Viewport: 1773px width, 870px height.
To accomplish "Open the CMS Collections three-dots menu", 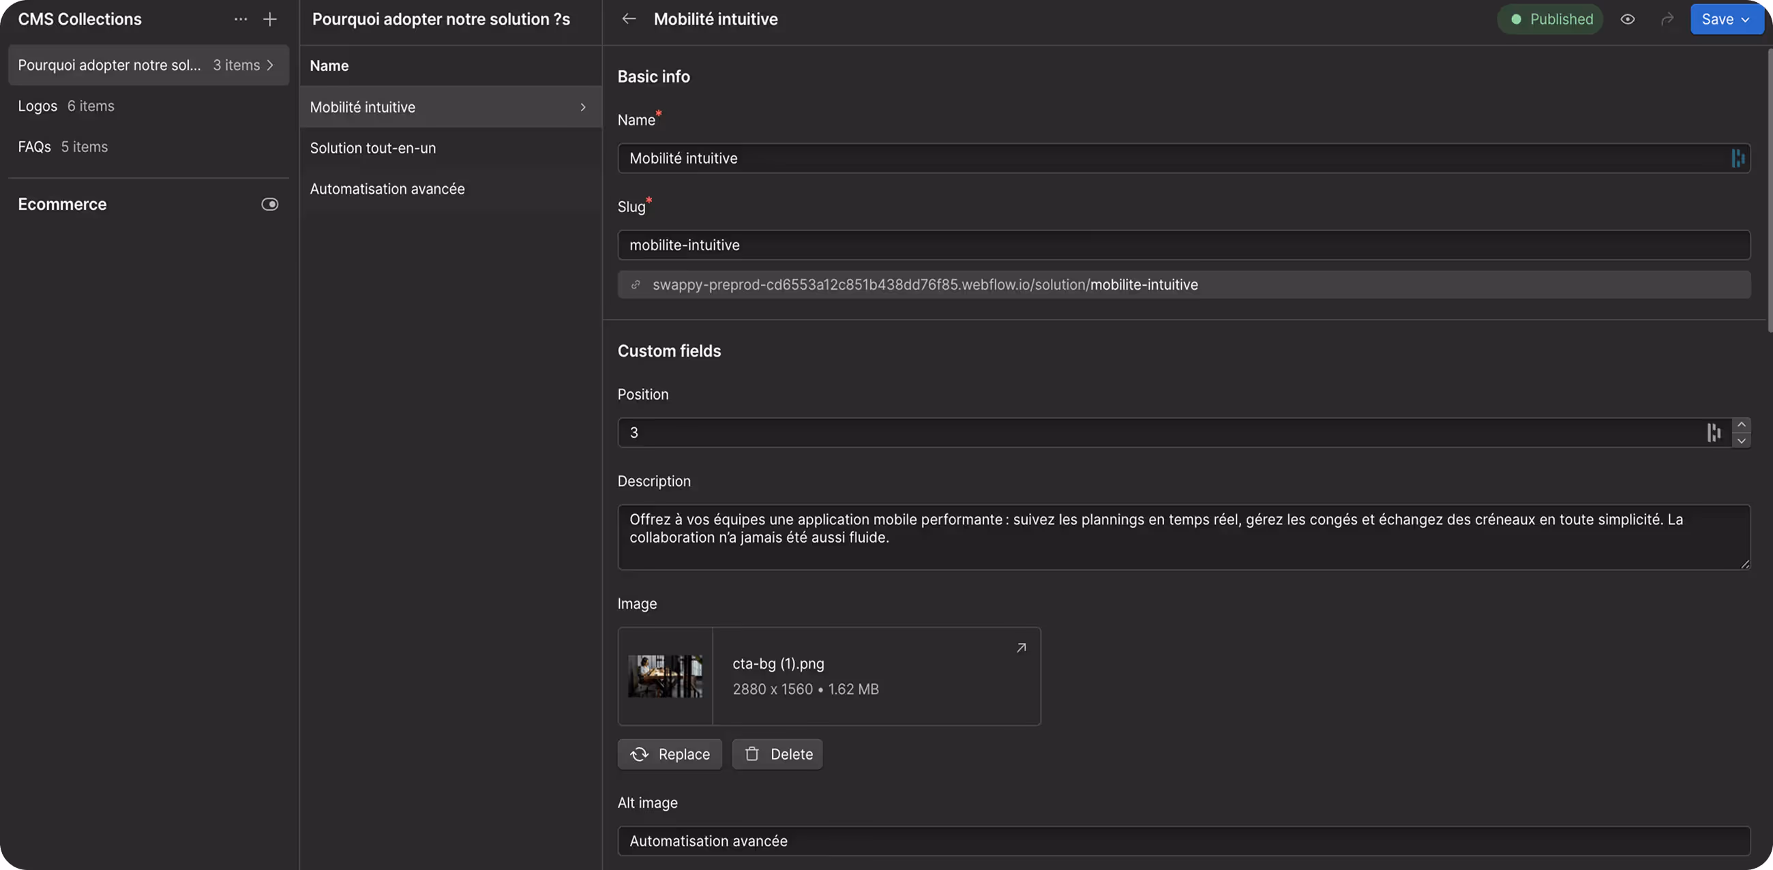I will tap(240, 19).
